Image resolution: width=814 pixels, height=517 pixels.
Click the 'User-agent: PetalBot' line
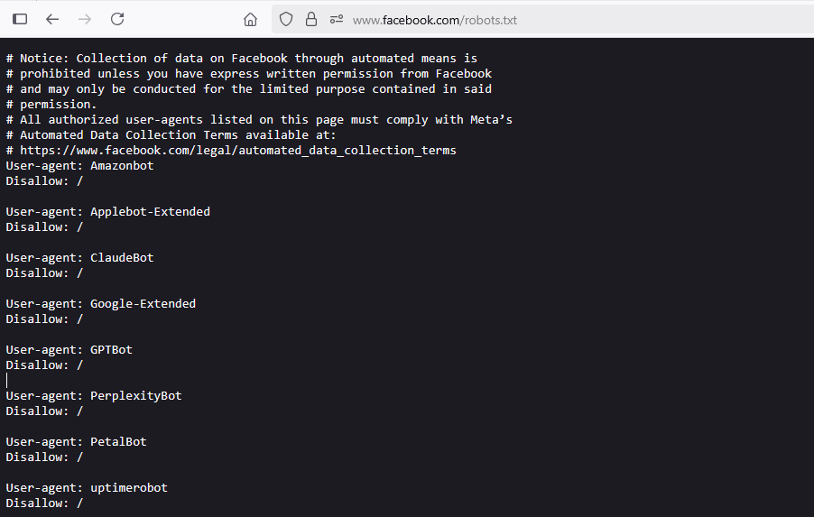[x=76, y=442]
